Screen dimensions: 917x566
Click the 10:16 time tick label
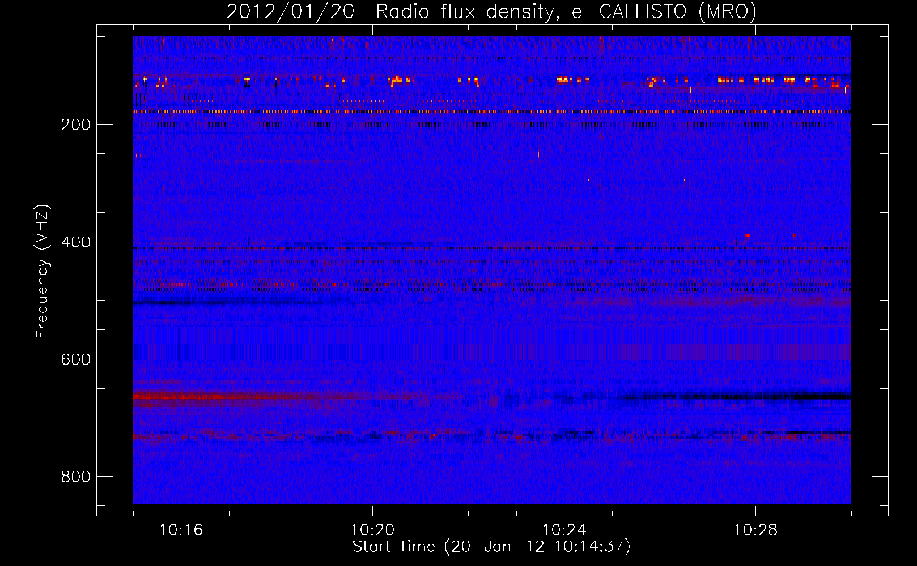pos(181,530)
